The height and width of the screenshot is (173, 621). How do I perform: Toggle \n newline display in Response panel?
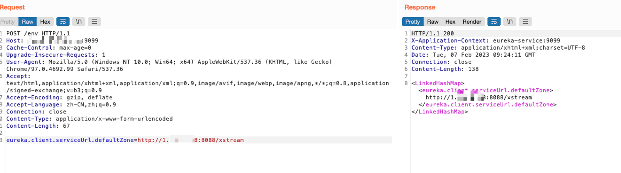tap(510, 22)
